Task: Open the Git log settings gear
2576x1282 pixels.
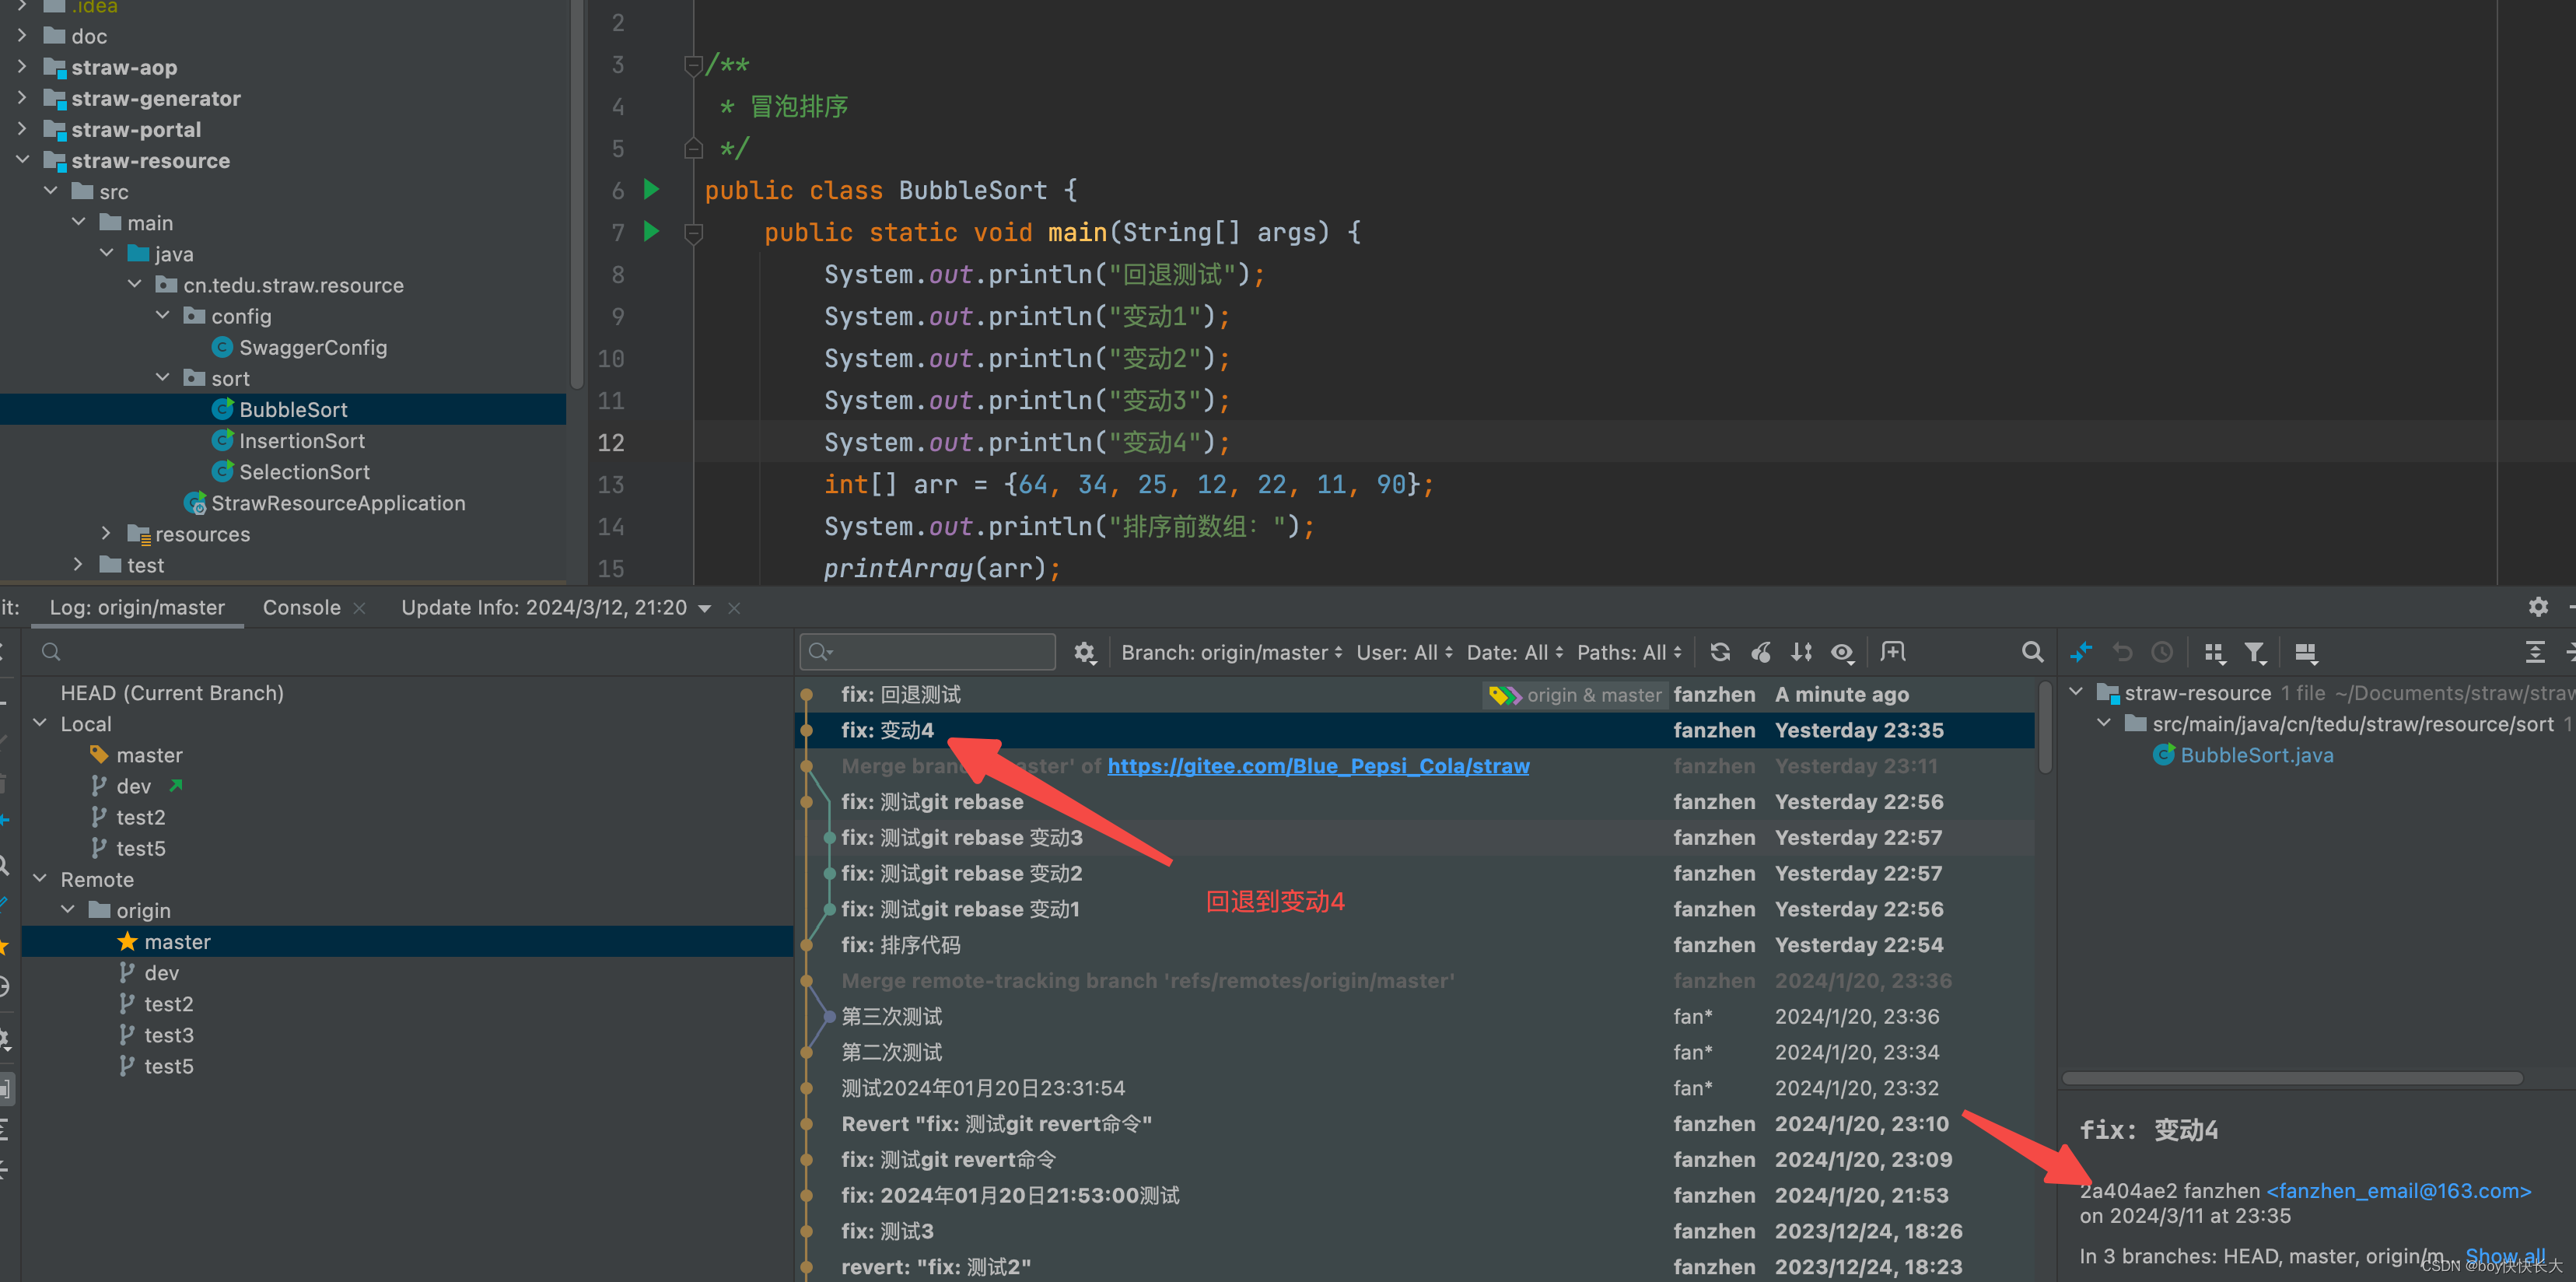Action: tap(1084, 653)
